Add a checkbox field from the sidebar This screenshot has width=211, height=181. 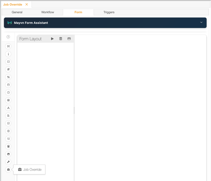8,123
